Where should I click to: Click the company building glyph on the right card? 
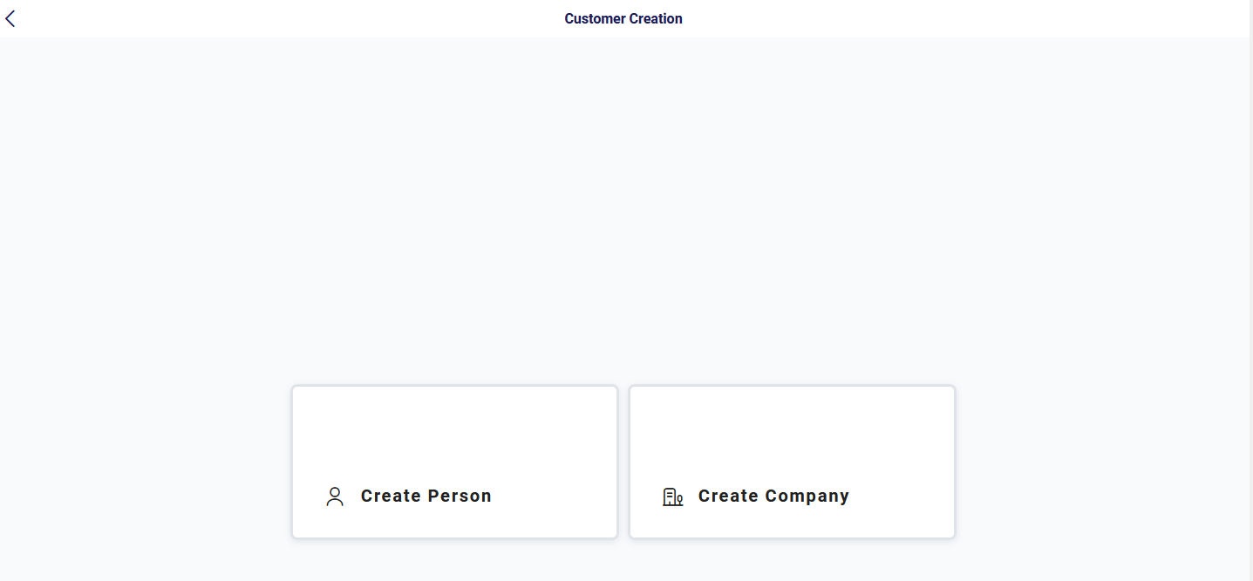pyautogui.click(x=672, y=497)
